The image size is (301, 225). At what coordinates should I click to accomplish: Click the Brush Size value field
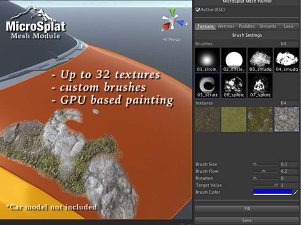pyautogui.click(x=289, y=164)
